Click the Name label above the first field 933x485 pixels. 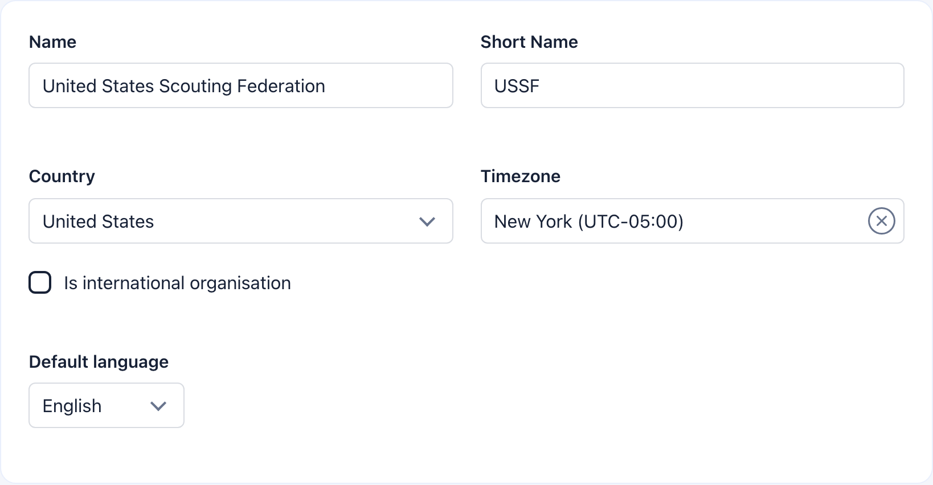(52, 42)
